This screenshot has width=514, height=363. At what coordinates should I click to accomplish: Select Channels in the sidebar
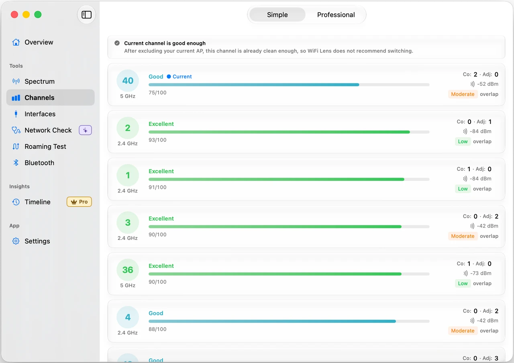click(x=51, y=97)
